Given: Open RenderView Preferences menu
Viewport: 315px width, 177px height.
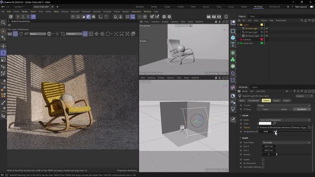Looking at the screenshot, I should tap(23, 29).
